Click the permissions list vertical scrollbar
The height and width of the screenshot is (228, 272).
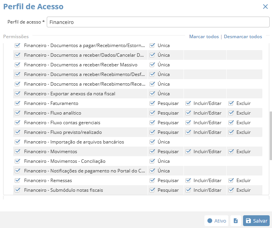coord(270,135)
